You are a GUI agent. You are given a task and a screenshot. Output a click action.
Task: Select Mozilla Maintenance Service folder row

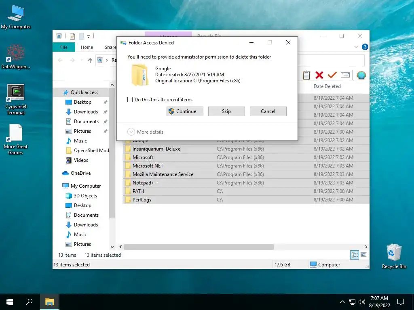point(246,174)
